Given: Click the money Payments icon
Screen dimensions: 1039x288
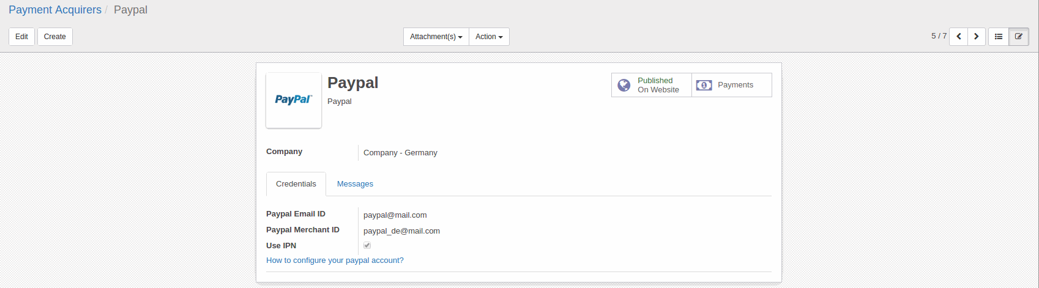Looking at the screenshot, I should (x=704, y=85).
